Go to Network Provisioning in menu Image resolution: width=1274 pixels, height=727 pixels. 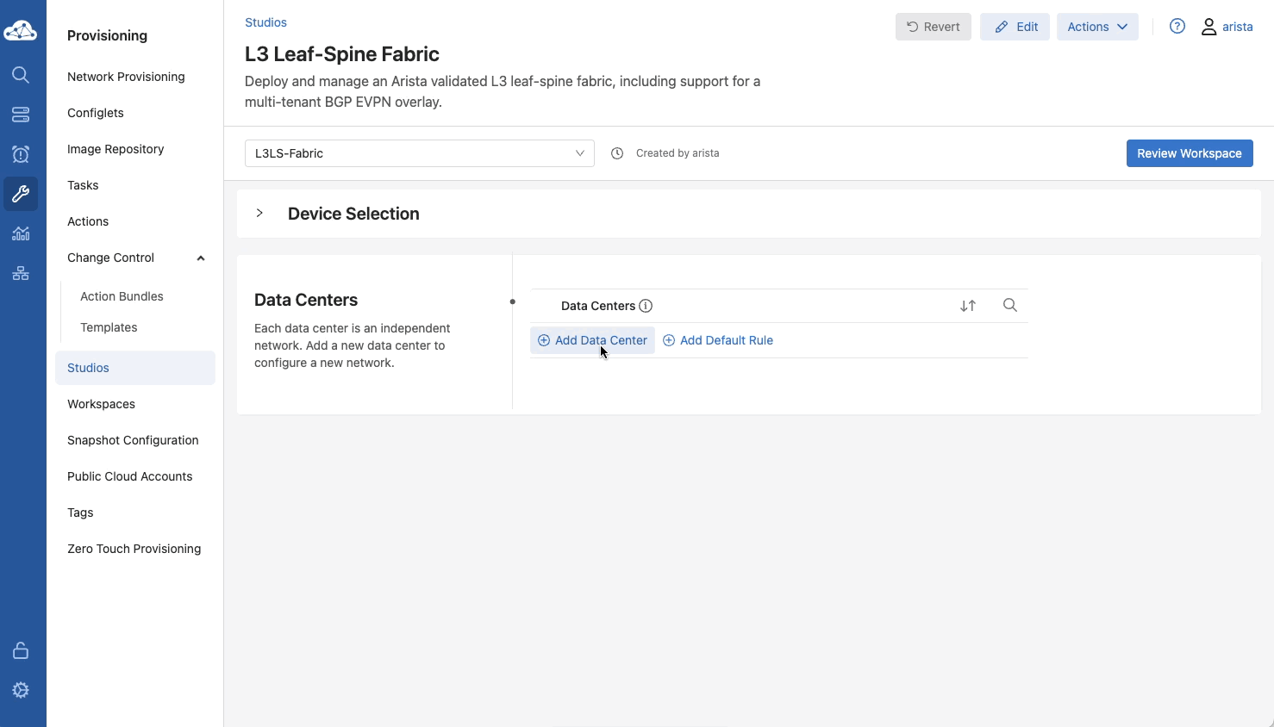click(x=126, y=77)
